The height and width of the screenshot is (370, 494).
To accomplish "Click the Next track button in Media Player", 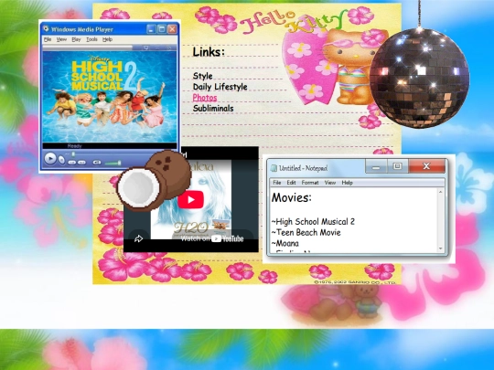I will (82, 163).
